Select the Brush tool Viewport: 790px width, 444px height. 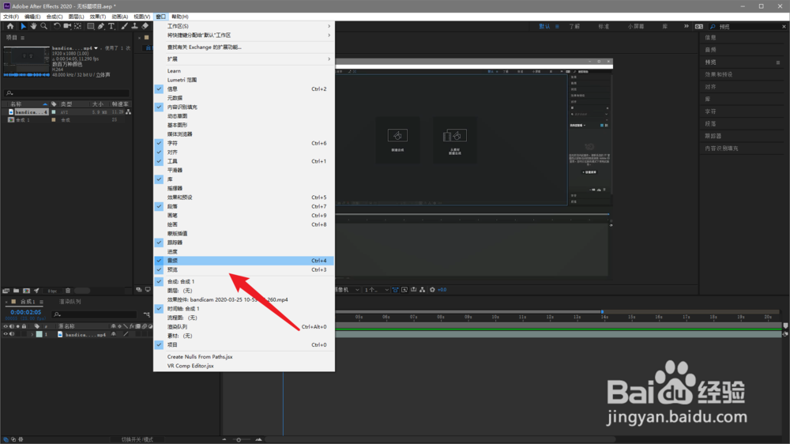click(124, 26)
